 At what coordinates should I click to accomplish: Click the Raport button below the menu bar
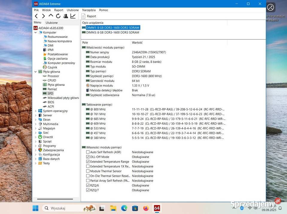click(x=89, y=16)
